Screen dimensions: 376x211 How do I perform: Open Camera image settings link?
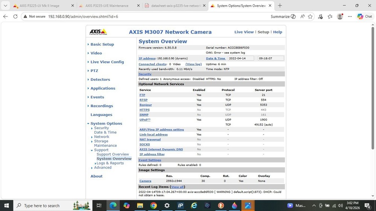pos(145,181)
